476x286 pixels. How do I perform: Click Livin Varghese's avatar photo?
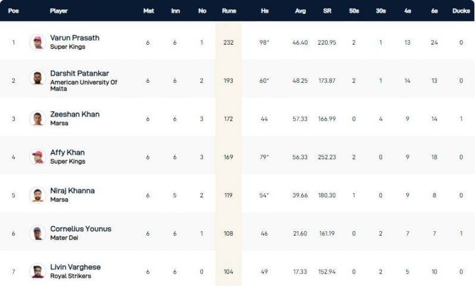click(37, 271)
